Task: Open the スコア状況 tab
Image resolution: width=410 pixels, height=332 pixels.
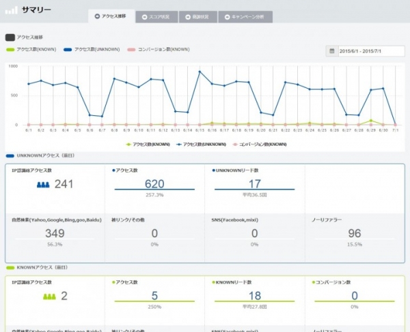Action: 156,17
